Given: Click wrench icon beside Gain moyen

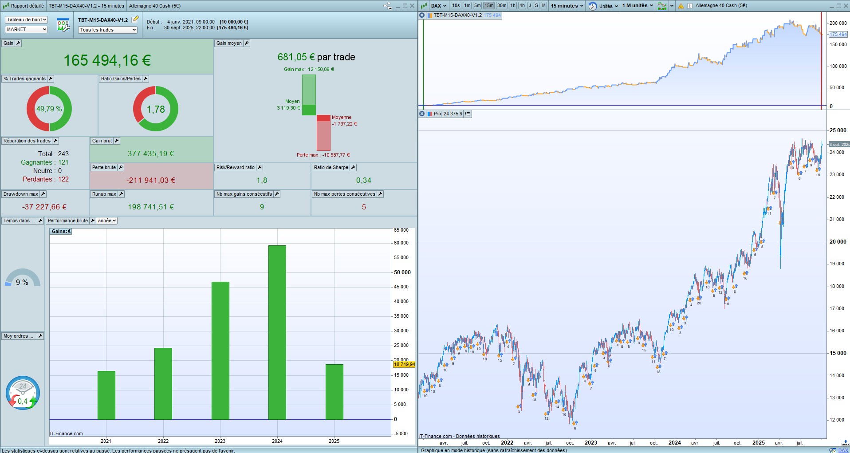Looking at the screenshot, I should click(x=247, y=43).
